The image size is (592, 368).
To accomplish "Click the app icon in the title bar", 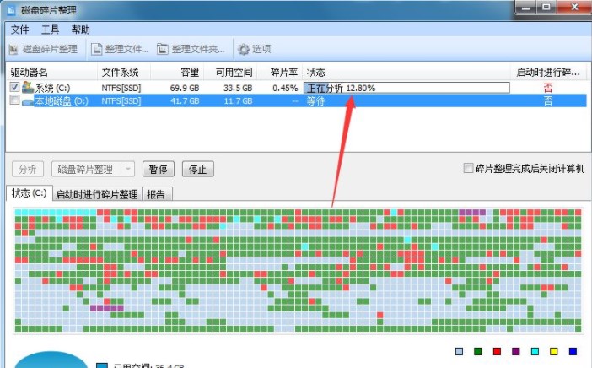I will click(x=12, y=10).
